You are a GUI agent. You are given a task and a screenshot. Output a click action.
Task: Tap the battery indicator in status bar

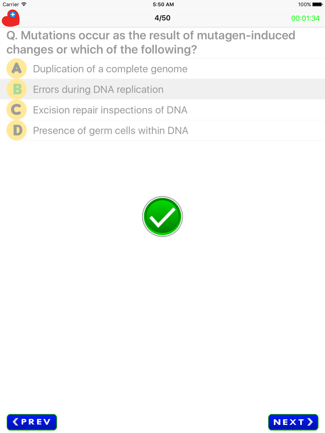click(x=317, y=5)
